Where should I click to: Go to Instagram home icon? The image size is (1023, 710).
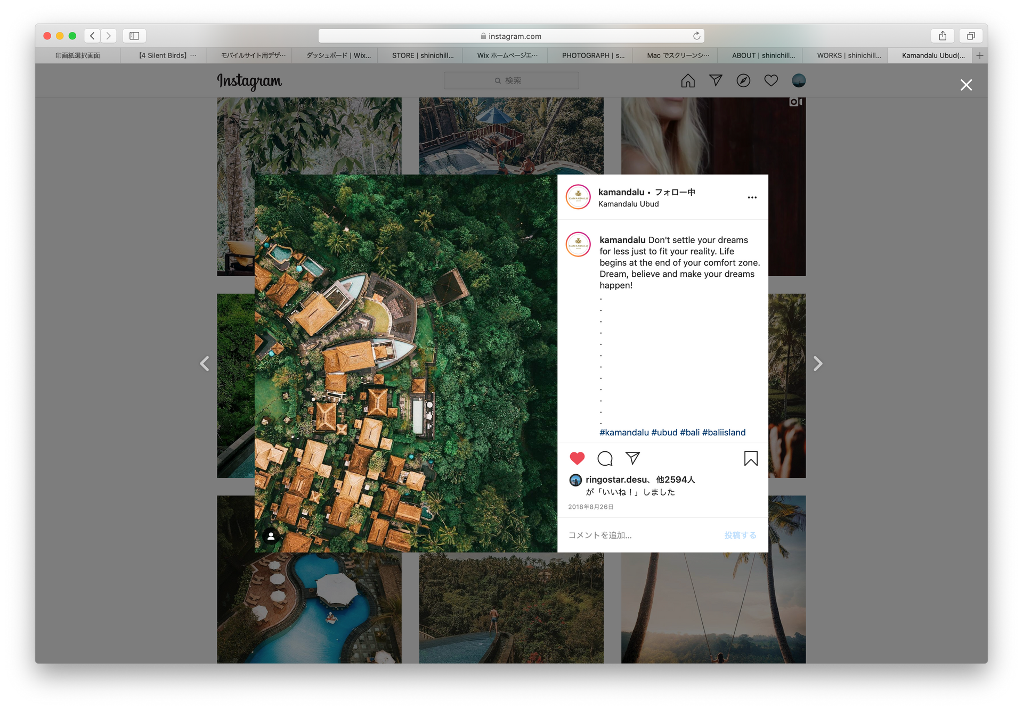click(x=688, y=81)
